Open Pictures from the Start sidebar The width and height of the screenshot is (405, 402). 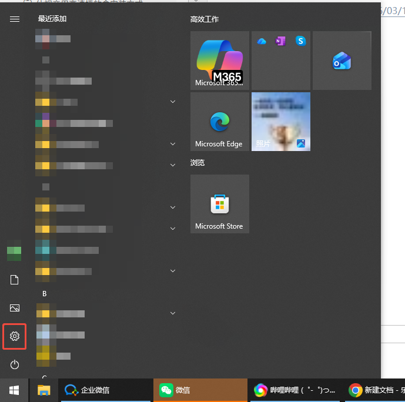[x=15, y=308]
